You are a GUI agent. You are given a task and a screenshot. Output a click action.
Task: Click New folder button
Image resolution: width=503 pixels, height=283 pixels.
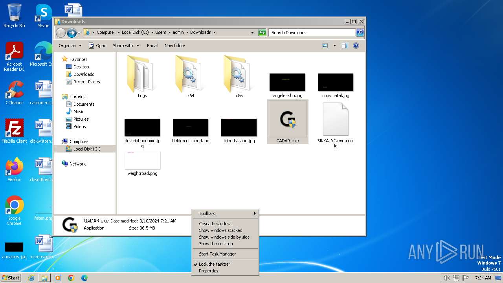175,46
